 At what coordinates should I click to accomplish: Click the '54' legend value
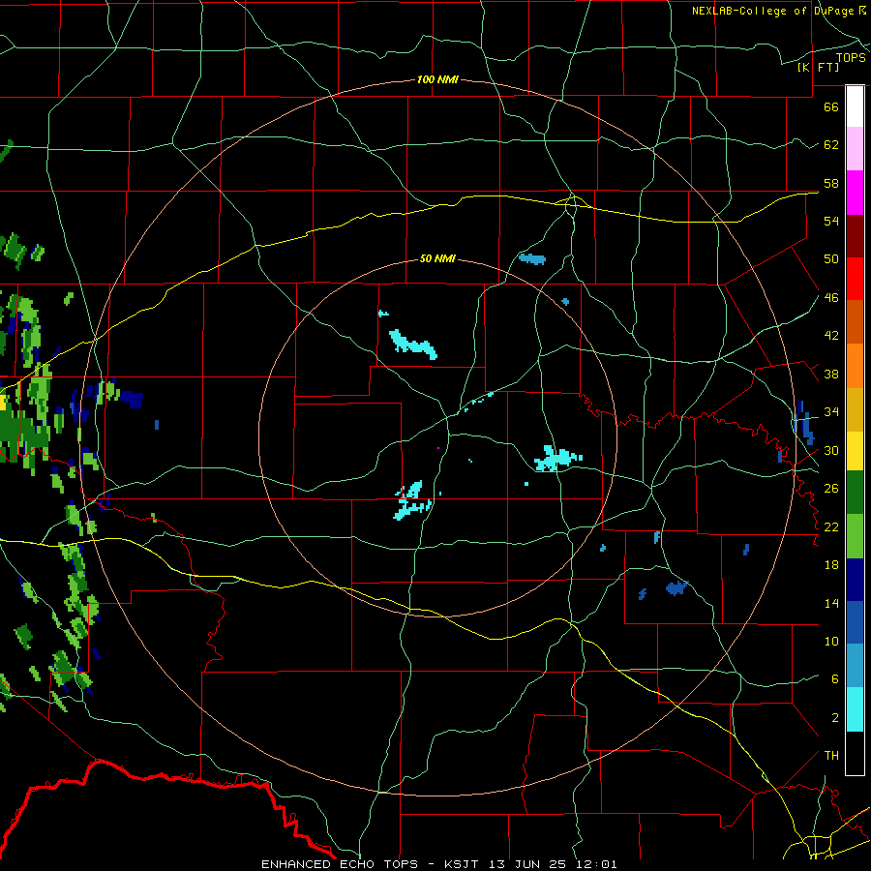pos(831,221)
